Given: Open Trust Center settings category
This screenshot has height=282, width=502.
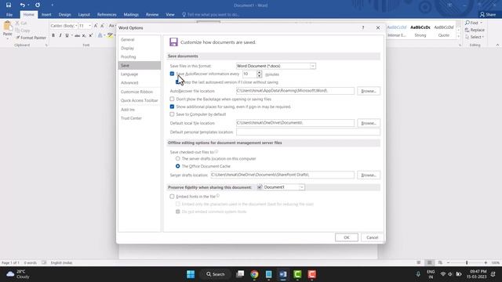Looking at the screenshot, I should click(x=140, y=118).
